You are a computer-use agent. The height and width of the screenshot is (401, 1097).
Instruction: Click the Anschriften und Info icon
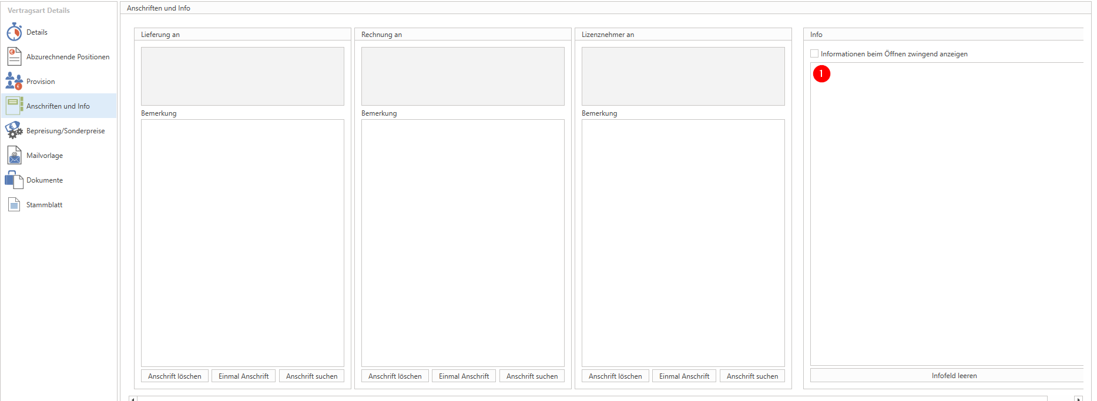click(x=14, y=106)
